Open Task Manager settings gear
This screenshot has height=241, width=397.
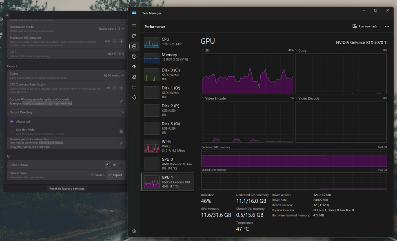[x=134, y=231]
